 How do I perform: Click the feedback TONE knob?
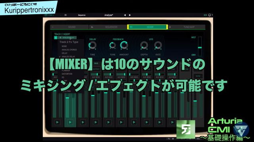113,46
